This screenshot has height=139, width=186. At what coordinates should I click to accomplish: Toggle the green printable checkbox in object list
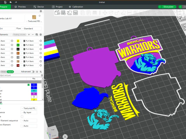tap(29, 85)
